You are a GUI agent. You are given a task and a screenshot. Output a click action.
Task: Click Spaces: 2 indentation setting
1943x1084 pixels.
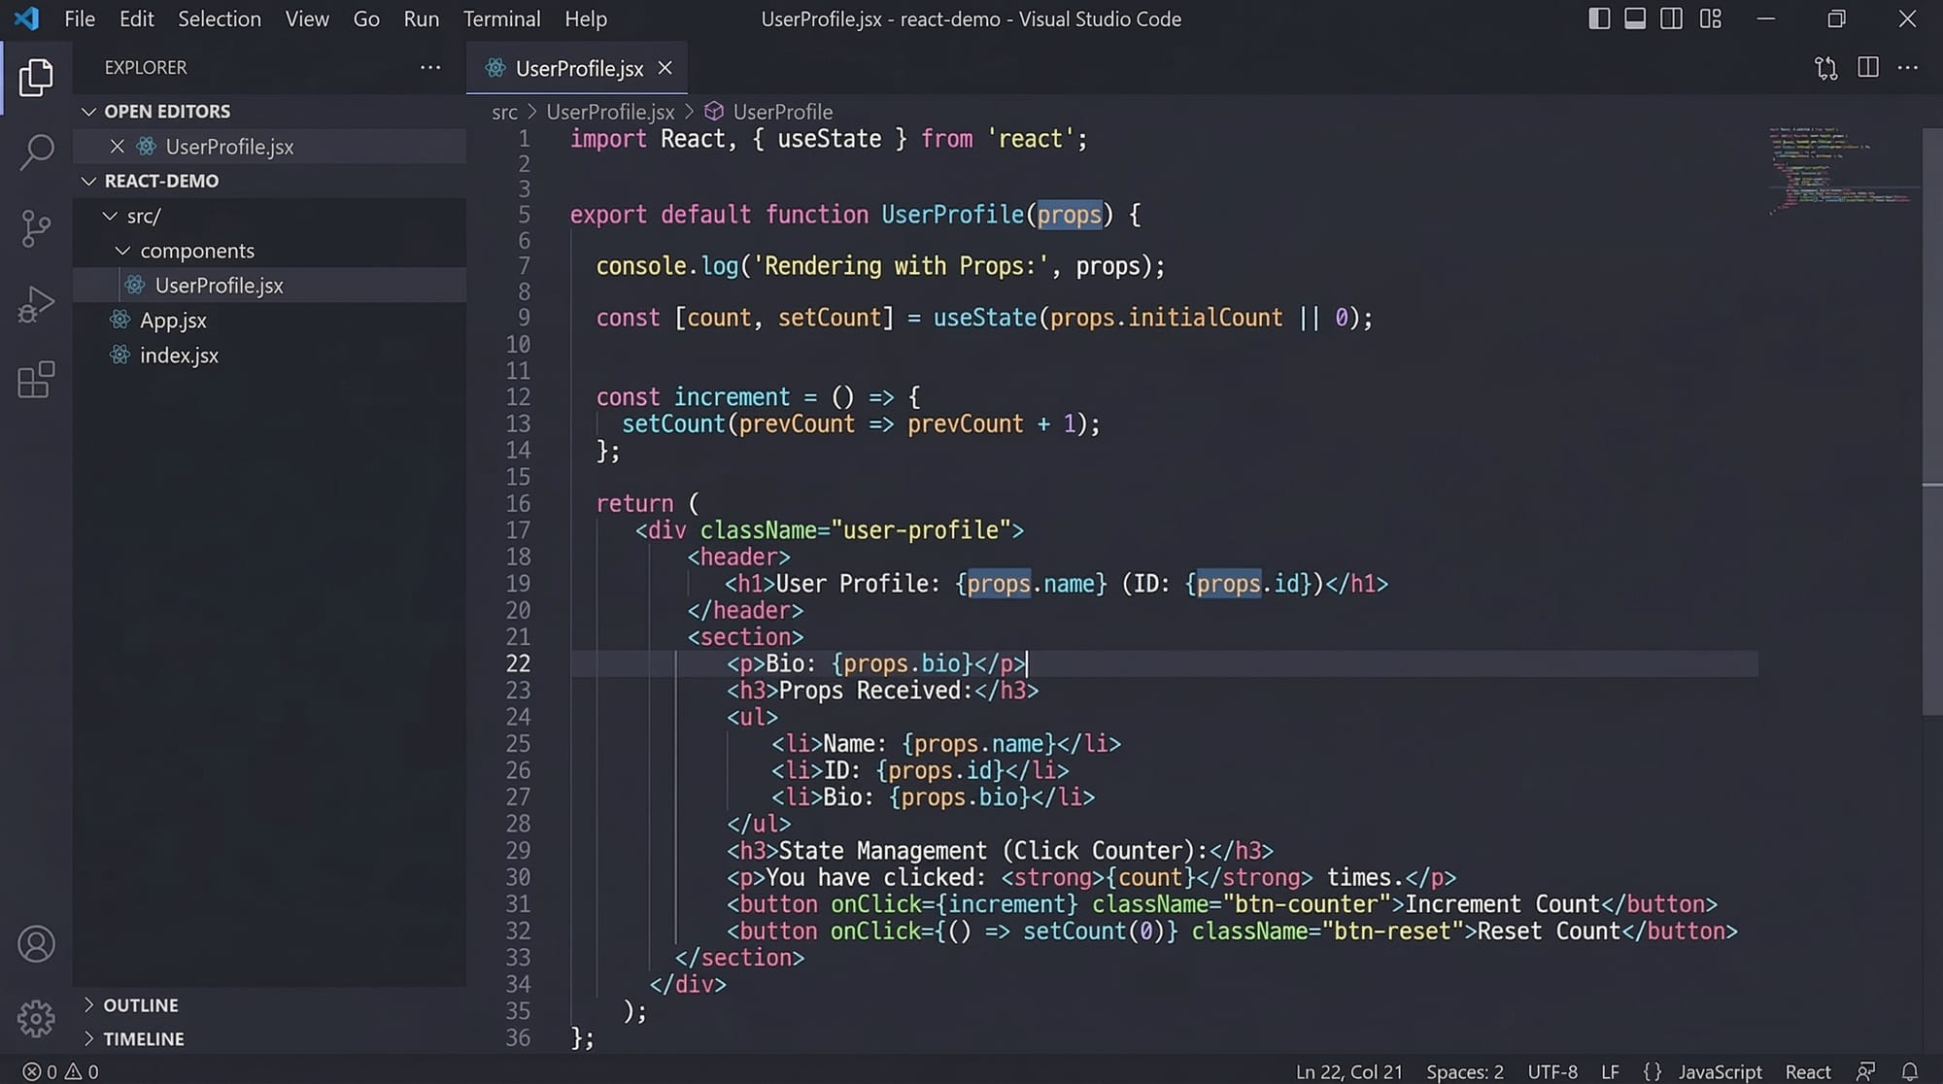(1464, 1071)
